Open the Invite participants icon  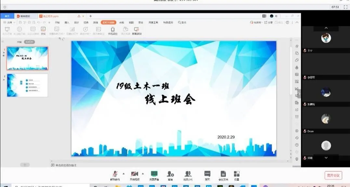click(x=170, y=174)
